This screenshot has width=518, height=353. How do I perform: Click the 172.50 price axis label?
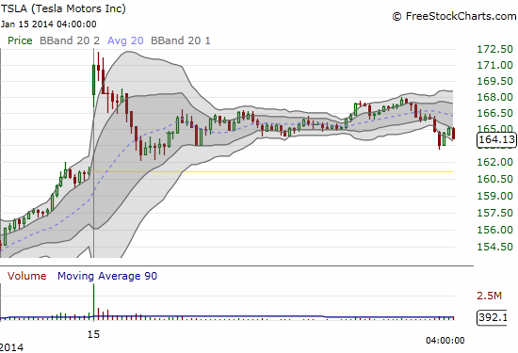(x=494, y=49)
